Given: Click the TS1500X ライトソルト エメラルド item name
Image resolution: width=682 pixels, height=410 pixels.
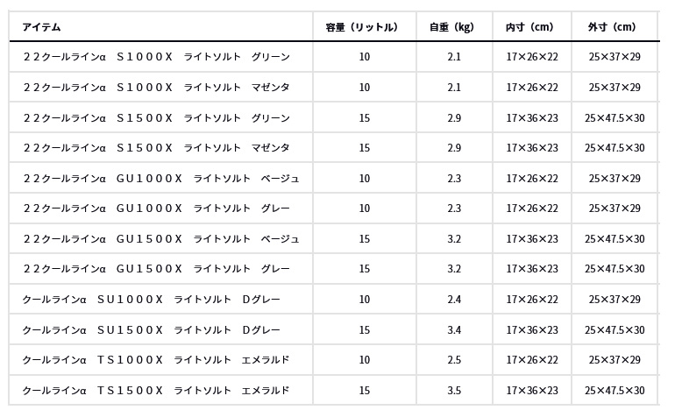Looking at the screenshot, I should [156, 391].
